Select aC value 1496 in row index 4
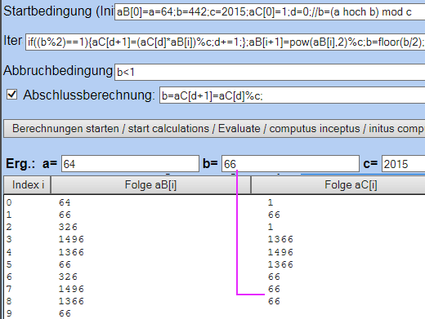425x319 pixels. (x=280, y=252)
